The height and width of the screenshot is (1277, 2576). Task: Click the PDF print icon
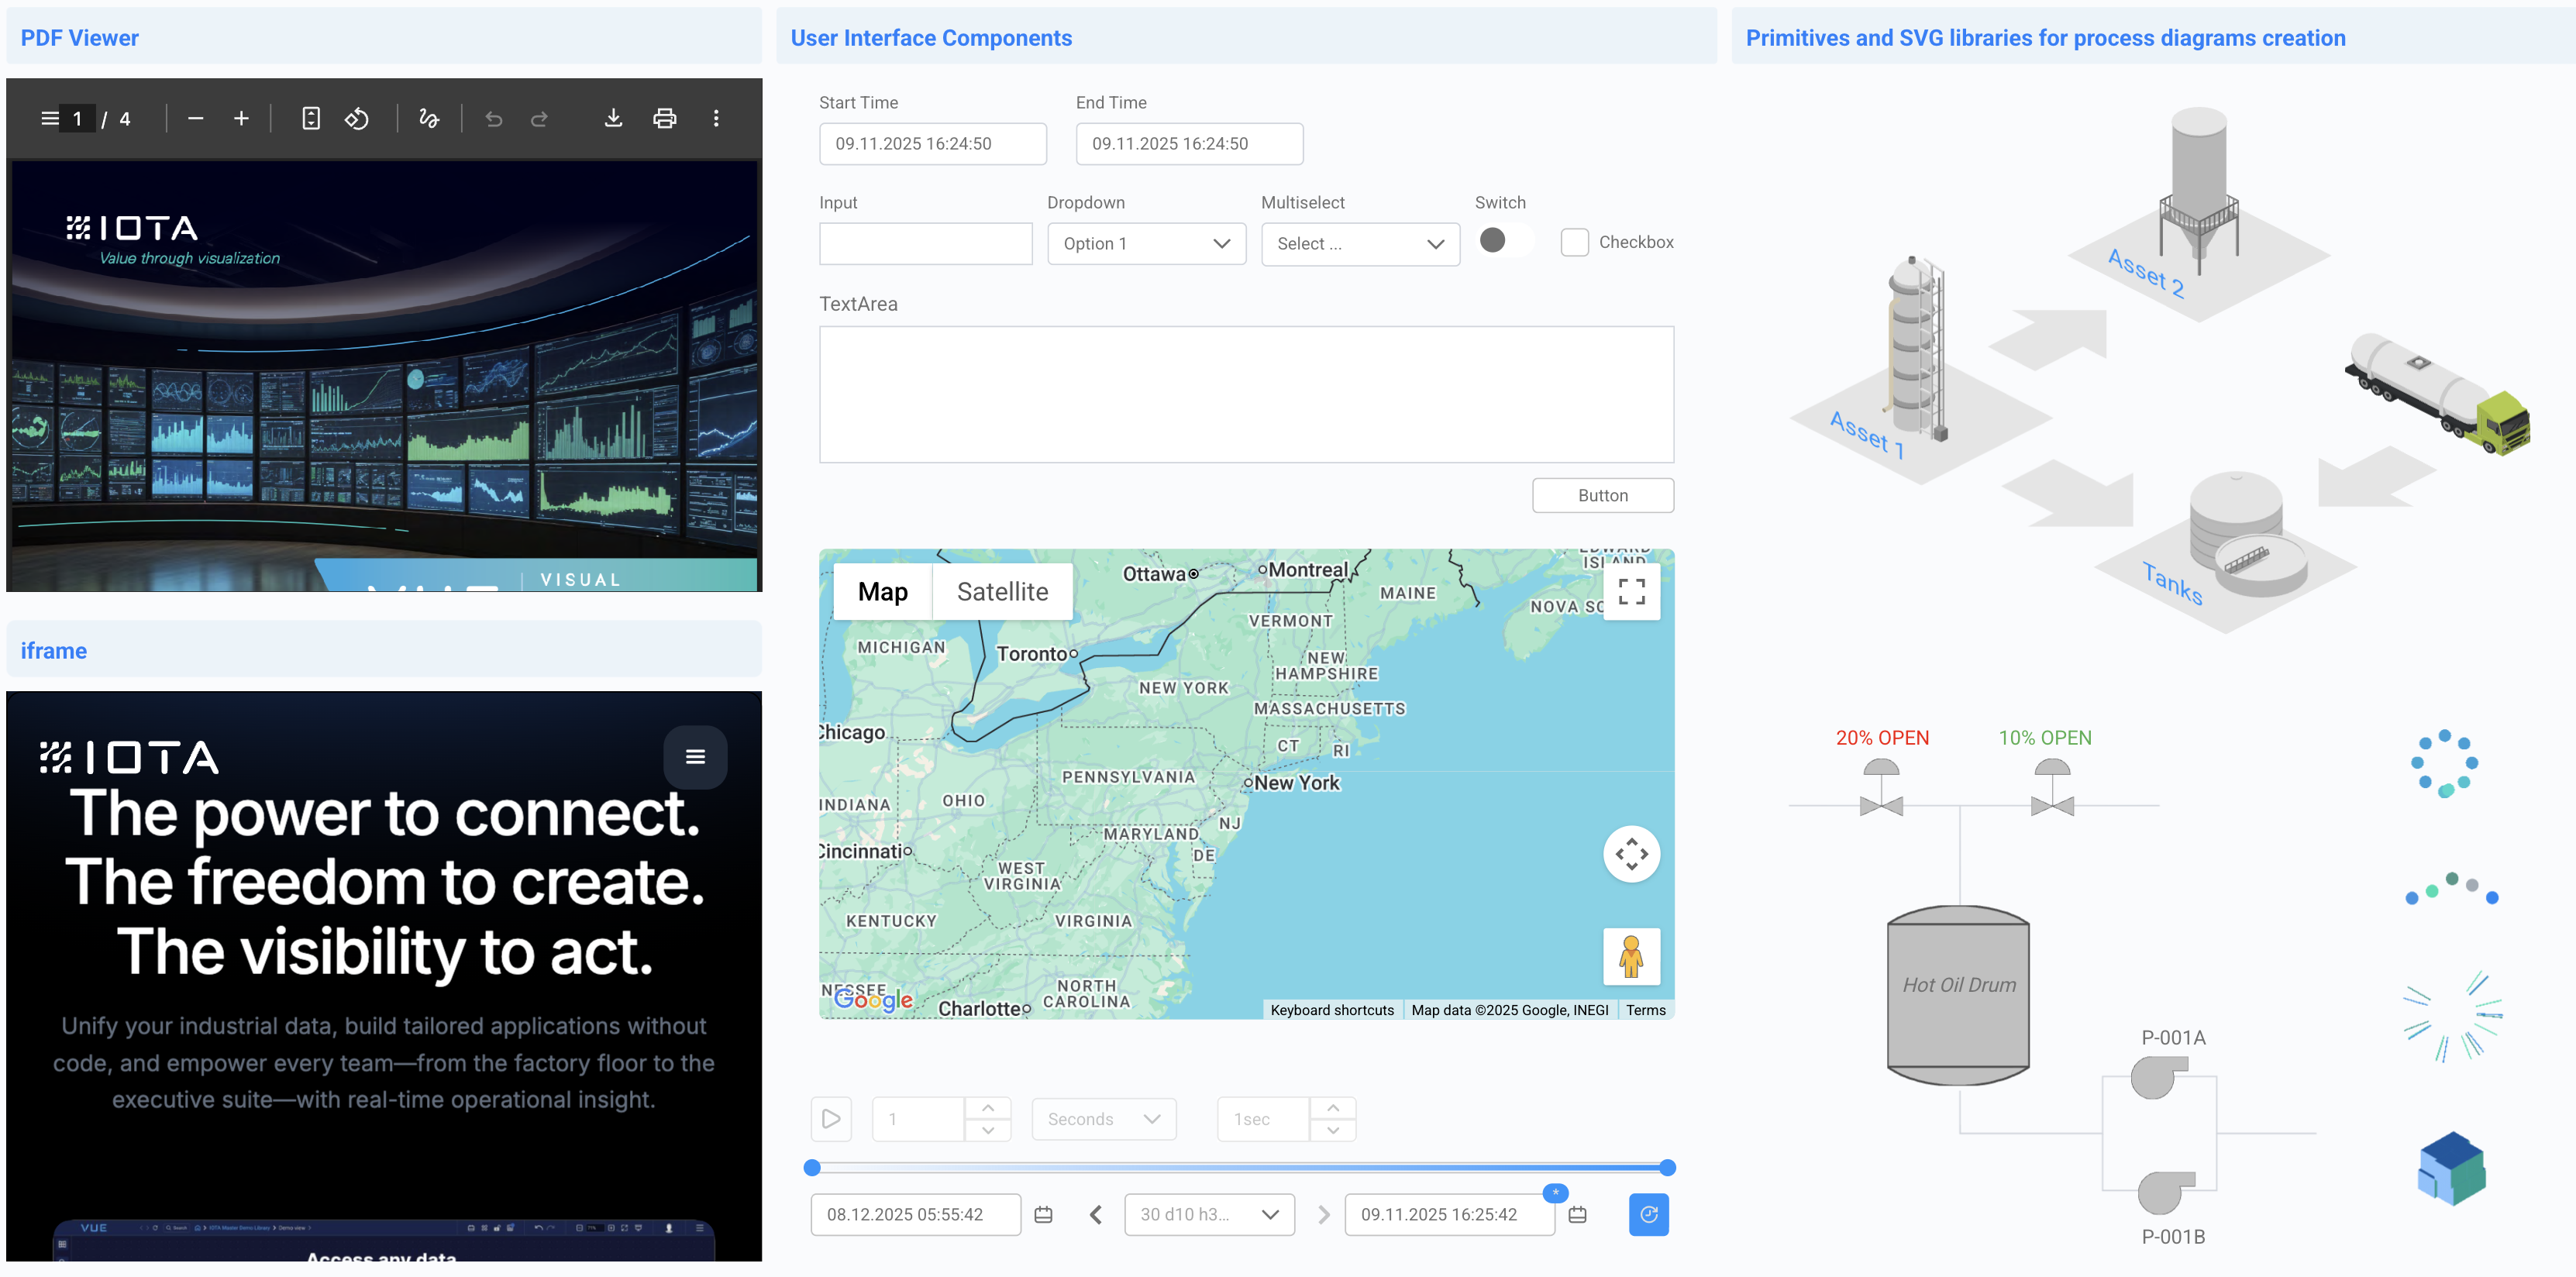(664, 119)
